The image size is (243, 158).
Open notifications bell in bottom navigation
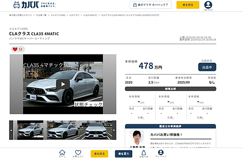[x=143, y=153]
